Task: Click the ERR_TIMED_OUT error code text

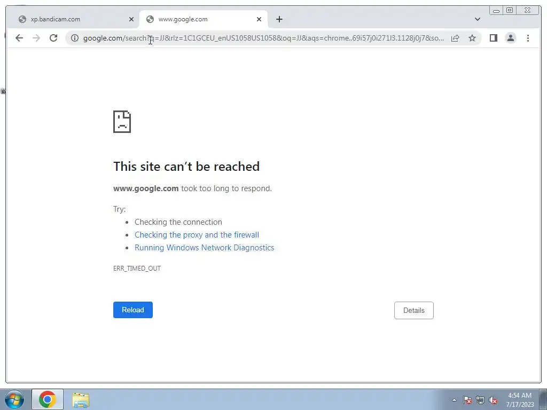Action: point(137,268)
